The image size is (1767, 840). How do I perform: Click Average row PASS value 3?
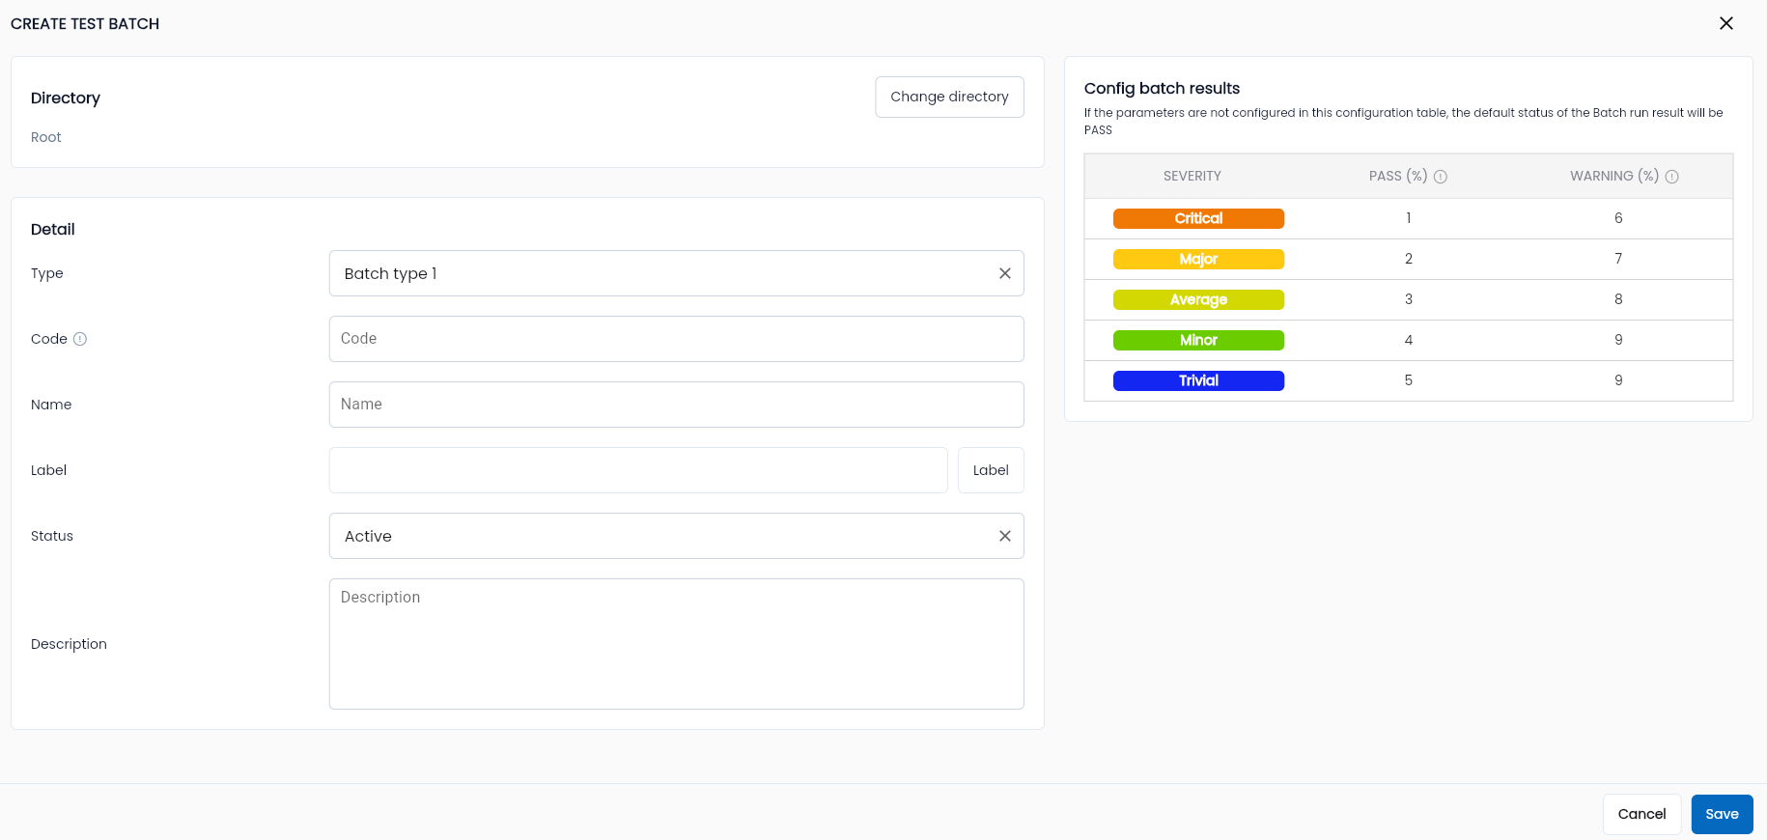tap(1409, 299)
